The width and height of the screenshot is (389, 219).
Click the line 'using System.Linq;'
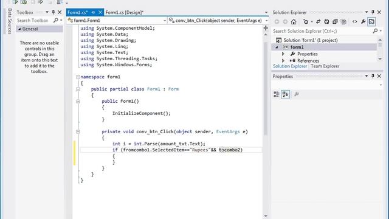[x=104, y=46]
